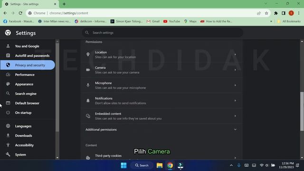This screenshot has width=304, height=171.
Task: Close the Settings - Site settings tab
Action: (55, 4)
